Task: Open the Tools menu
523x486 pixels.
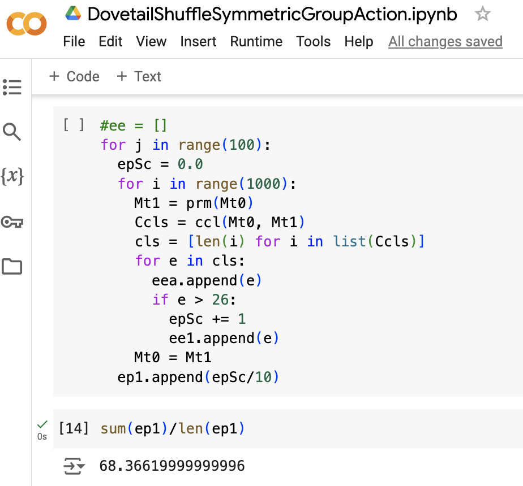Action: tap(313, 42)
